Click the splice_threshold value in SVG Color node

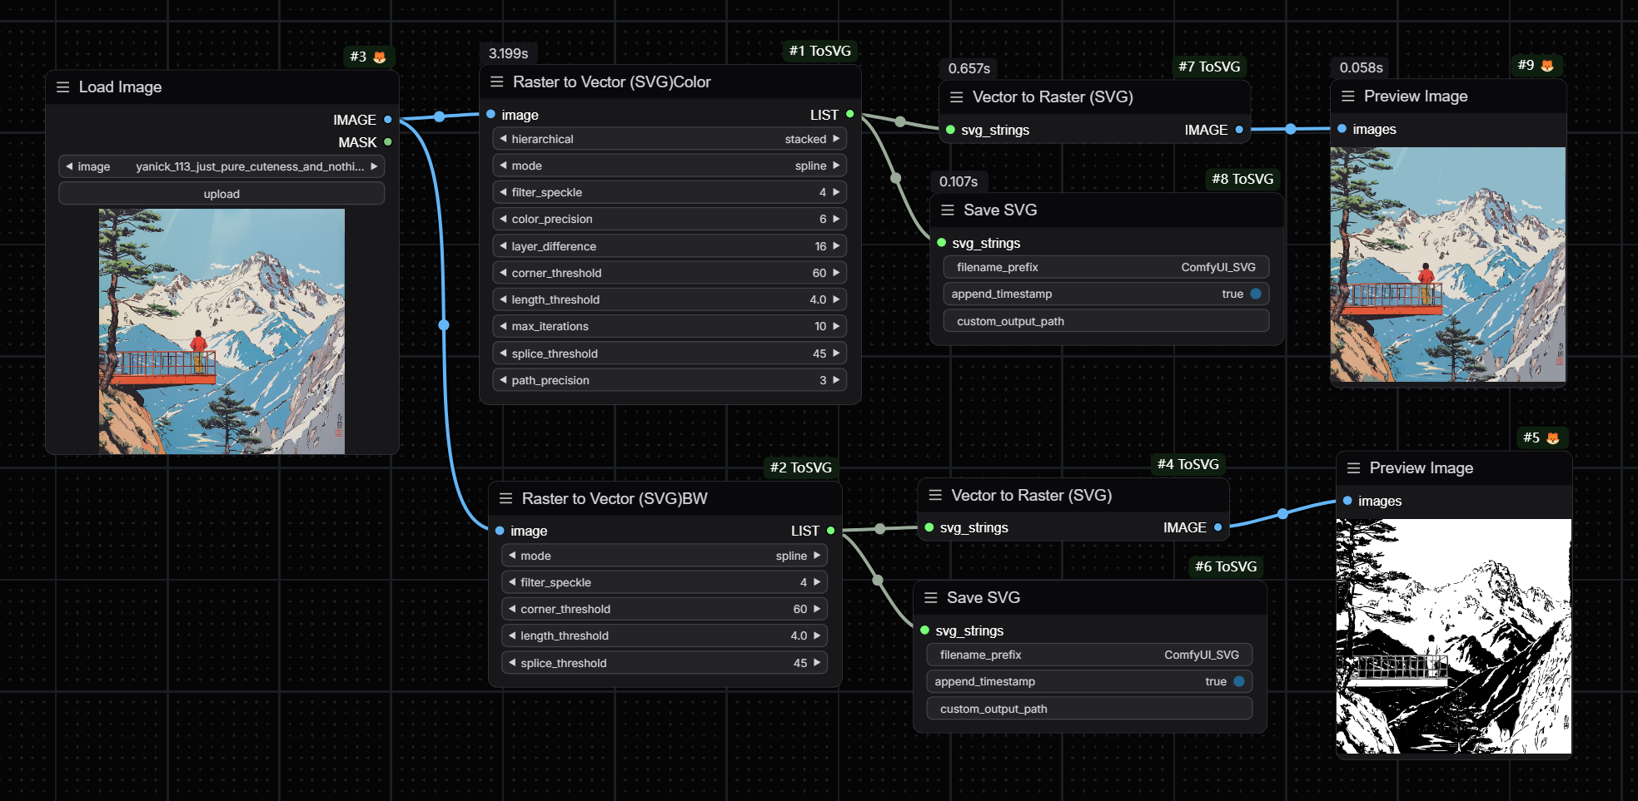coord(819,354)
